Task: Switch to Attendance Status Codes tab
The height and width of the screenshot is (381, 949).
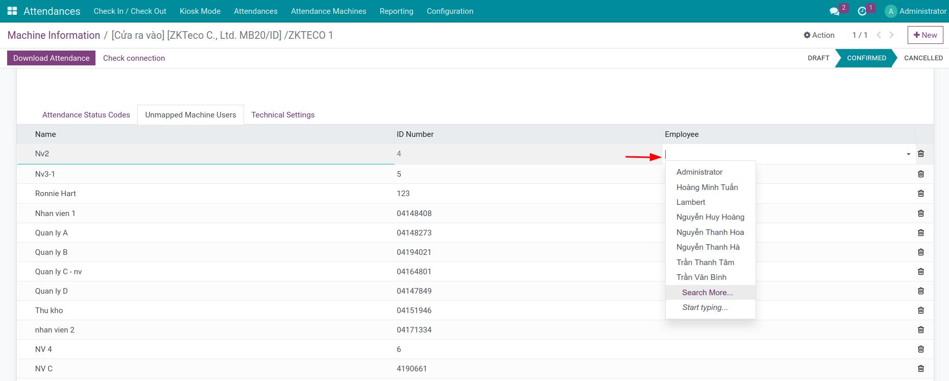Action: point(86,115)
